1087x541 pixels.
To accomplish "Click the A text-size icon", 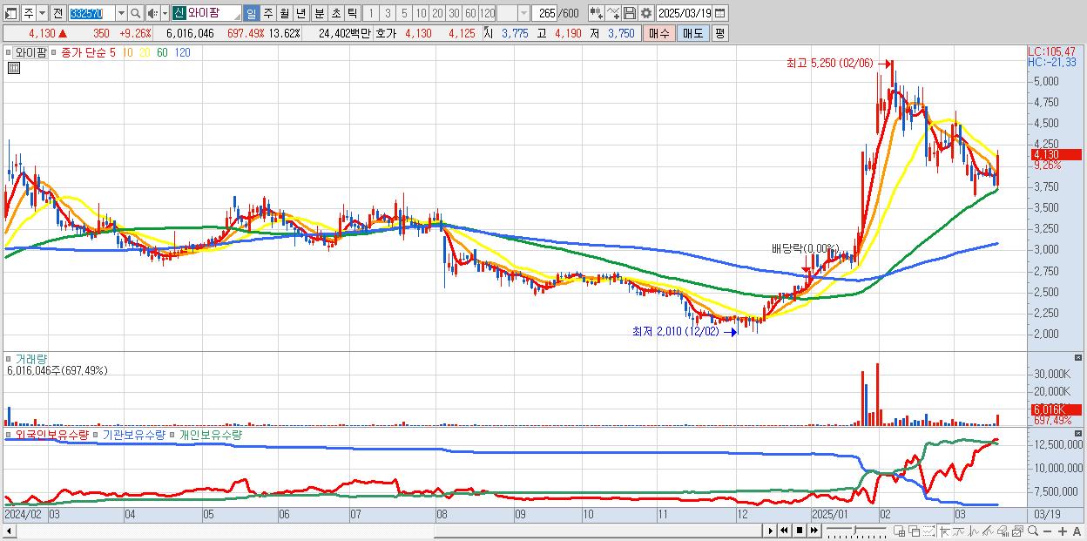I will pyautogui.click(x=1077, y=531).
